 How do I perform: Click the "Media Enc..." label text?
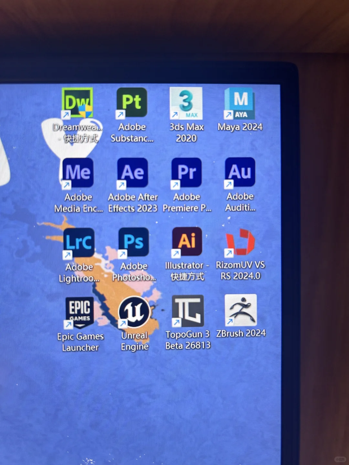pos(79,209)
